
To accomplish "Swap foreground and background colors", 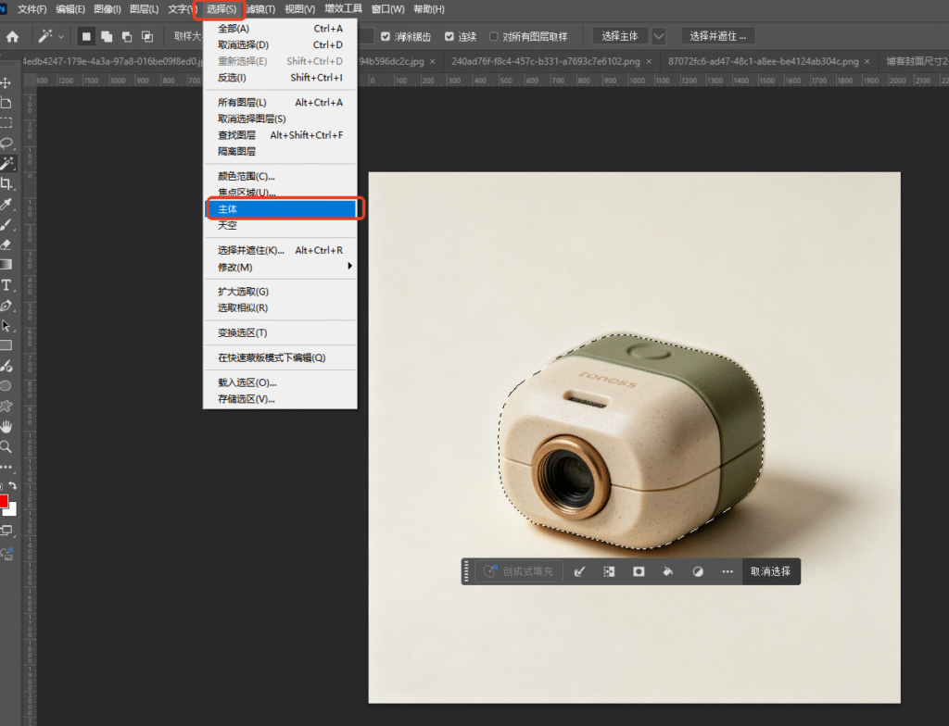I will [x=13, y=486].
